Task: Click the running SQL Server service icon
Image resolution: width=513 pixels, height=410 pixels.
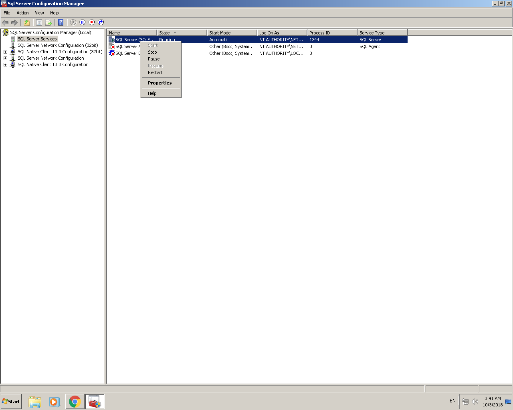Action: tap(112, 40)
